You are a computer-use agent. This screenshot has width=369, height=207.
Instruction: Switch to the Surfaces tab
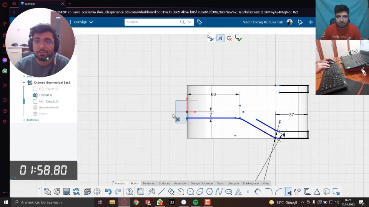[x=164, y=183]
